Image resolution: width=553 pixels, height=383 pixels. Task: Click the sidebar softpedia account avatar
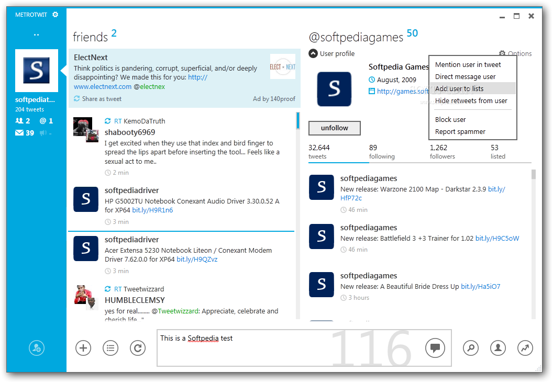(37, 71)
